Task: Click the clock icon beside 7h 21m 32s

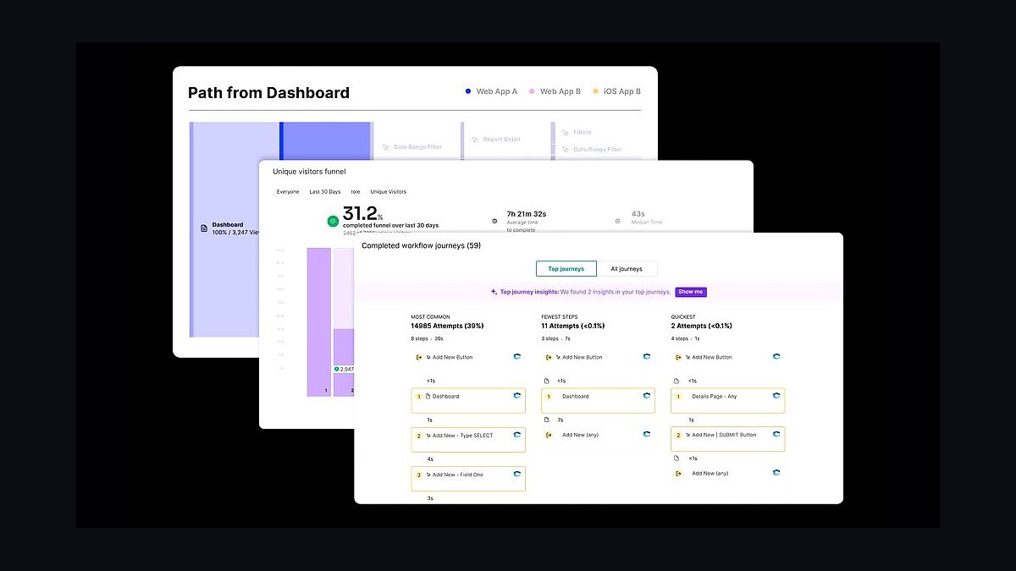Action: pos(494,221)
